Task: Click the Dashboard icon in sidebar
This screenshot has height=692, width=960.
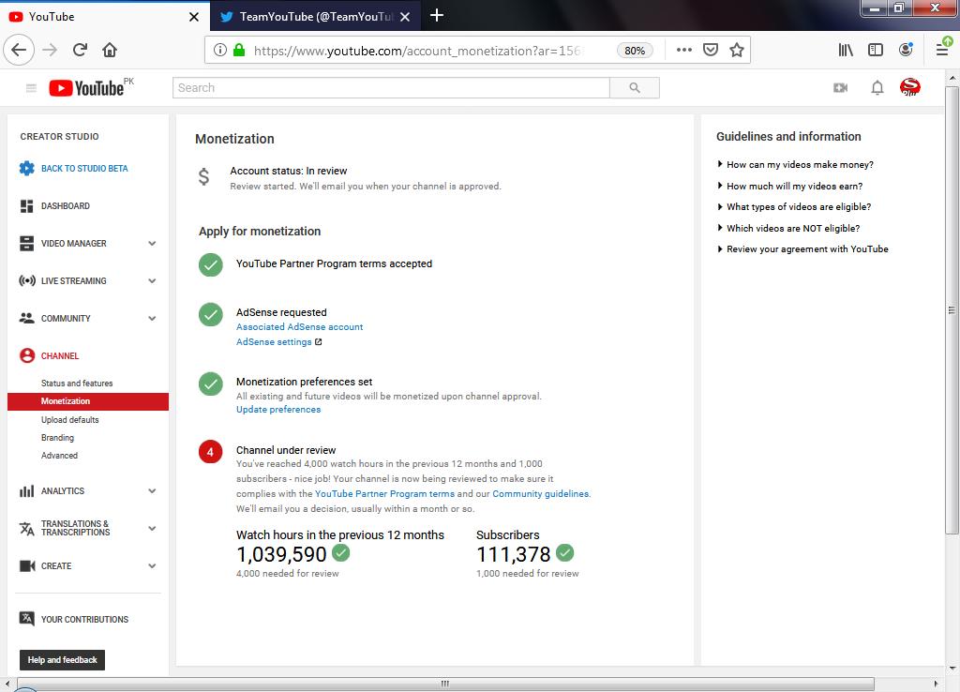Action: tap(26, 206)
